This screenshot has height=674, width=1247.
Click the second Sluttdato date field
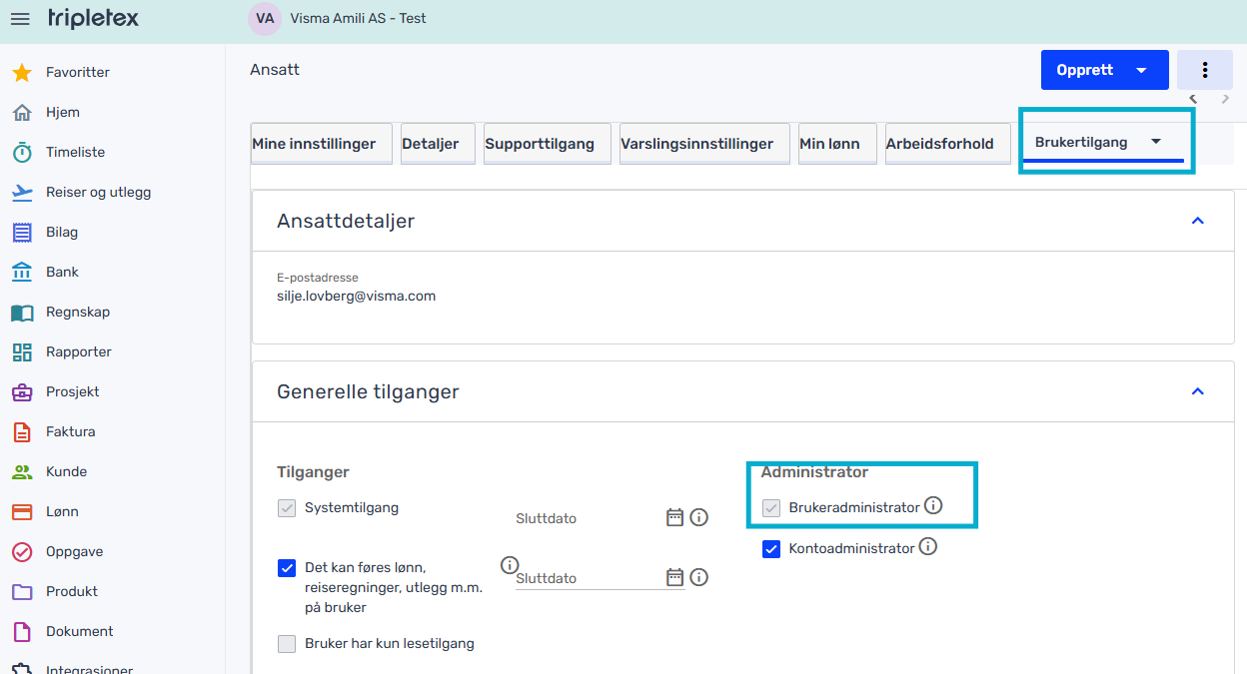click(588, 578)
